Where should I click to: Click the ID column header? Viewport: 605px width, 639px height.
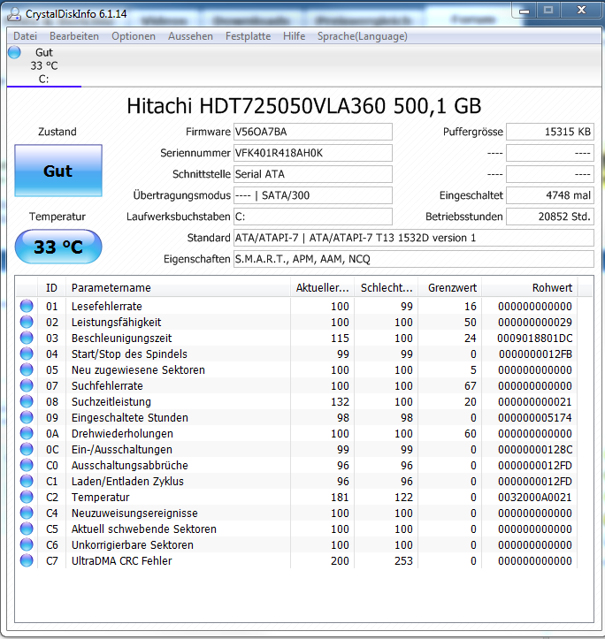52,288
